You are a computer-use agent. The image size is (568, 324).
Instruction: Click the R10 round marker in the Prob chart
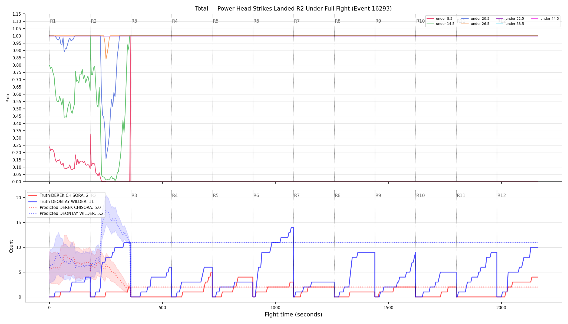click(420, 21)
